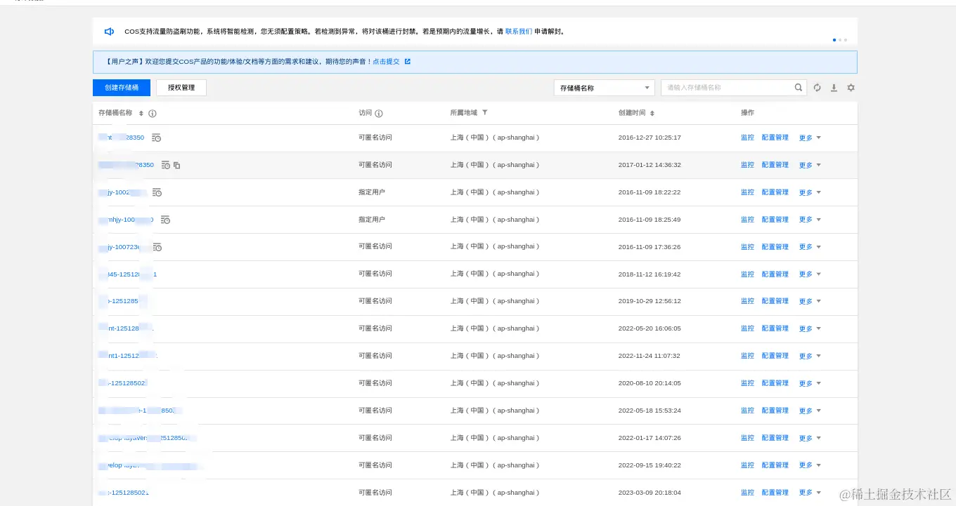The height and width of the screenshot is (506, 956).
Task: Open 监控 for the 2016-11-09 18:25:49 row
Action: coord(747,220)
